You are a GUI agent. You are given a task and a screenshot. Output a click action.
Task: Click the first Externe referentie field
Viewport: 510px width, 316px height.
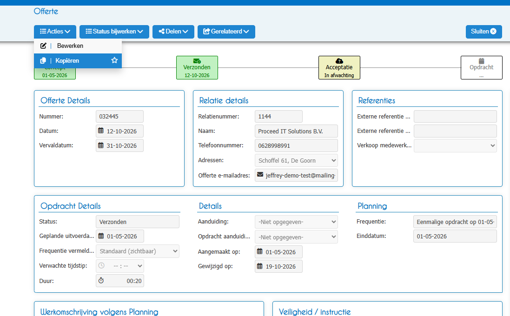[455, 116]
